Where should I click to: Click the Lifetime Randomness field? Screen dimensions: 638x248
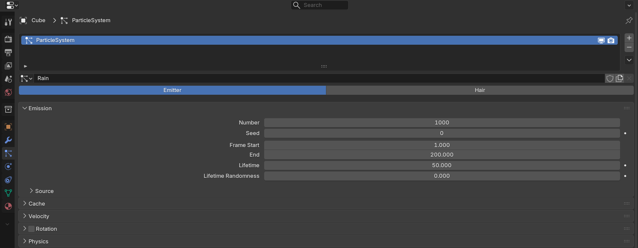pyautogui.click(x=442, y=176)
